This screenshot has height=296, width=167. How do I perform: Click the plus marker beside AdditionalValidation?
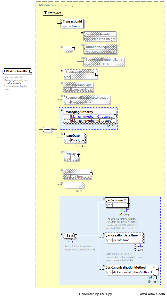[x=62, y=70]
